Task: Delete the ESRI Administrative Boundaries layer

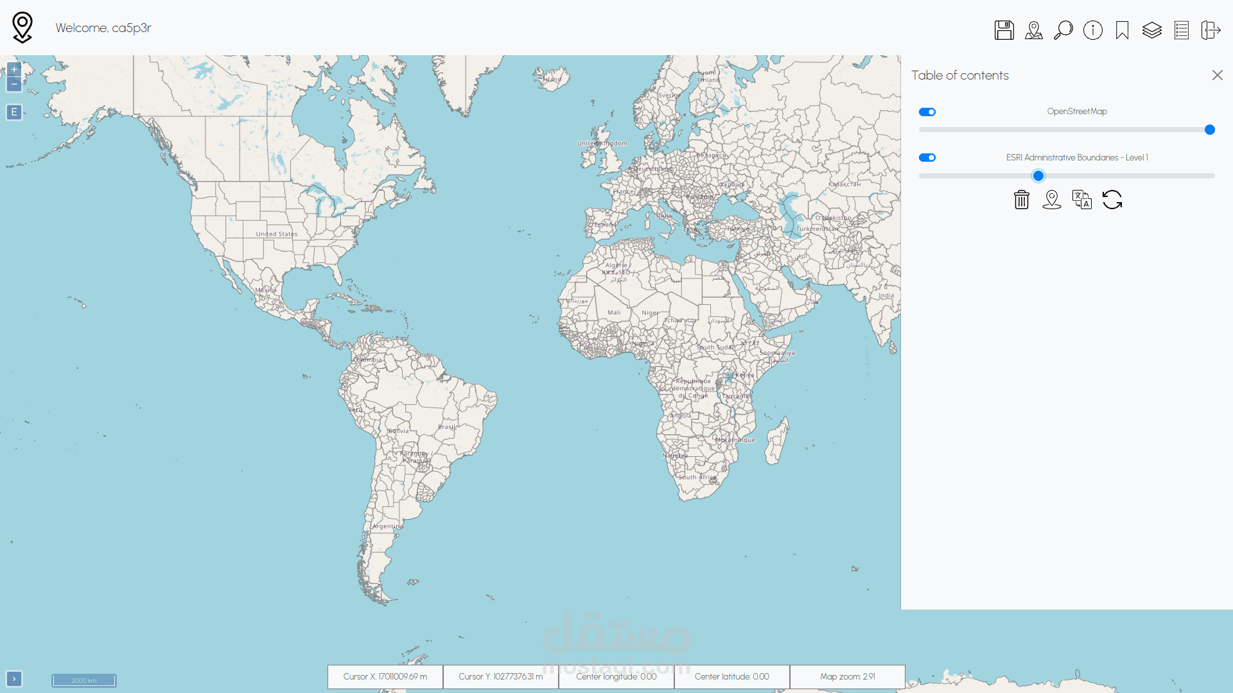Action: [x=1021, y=200]
